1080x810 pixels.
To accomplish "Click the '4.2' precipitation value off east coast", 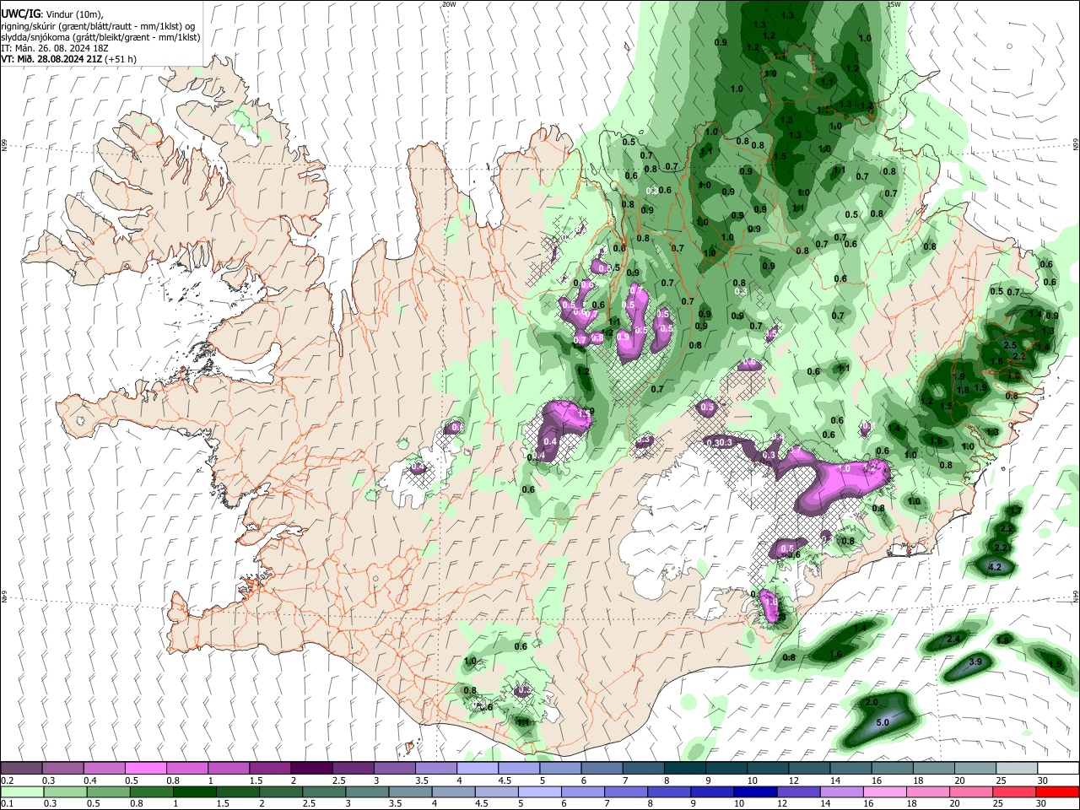I will 994,567.
